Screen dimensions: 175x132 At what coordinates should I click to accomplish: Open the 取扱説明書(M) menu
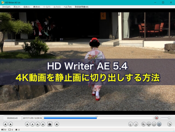81,7
